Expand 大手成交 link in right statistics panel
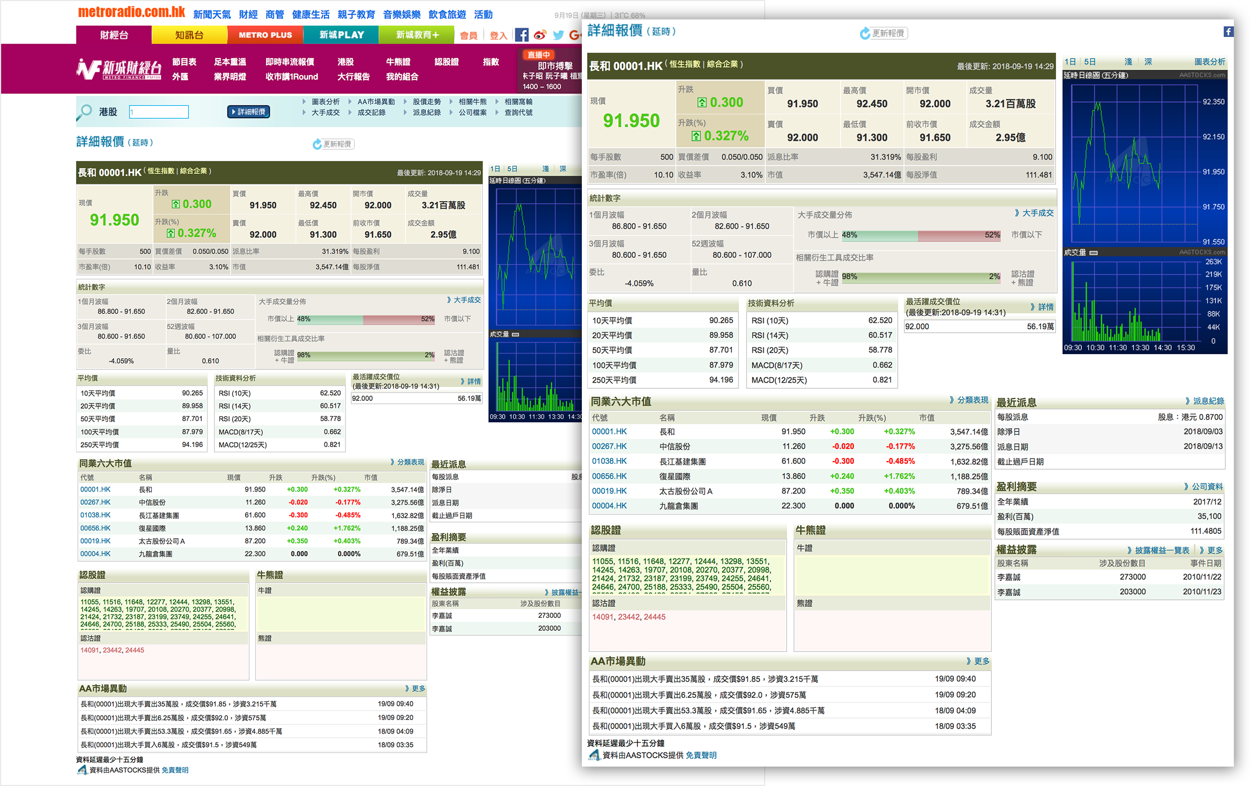 click(x=1034, y=213)
